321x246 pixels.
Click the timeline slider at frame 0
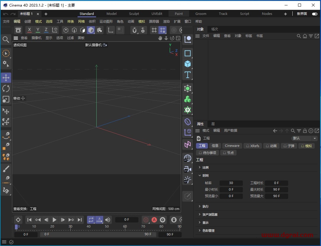[17, 227]
